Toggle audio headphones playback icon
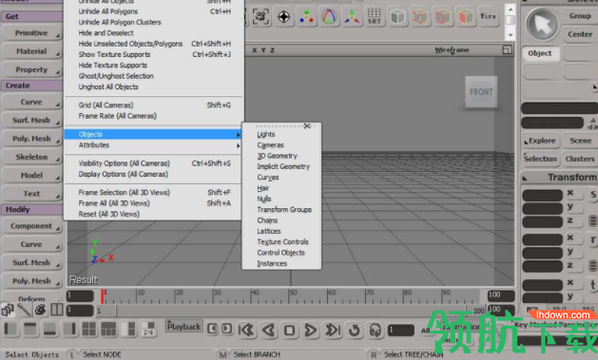This screenshot has height=360, width=598. tap(376, 330)
